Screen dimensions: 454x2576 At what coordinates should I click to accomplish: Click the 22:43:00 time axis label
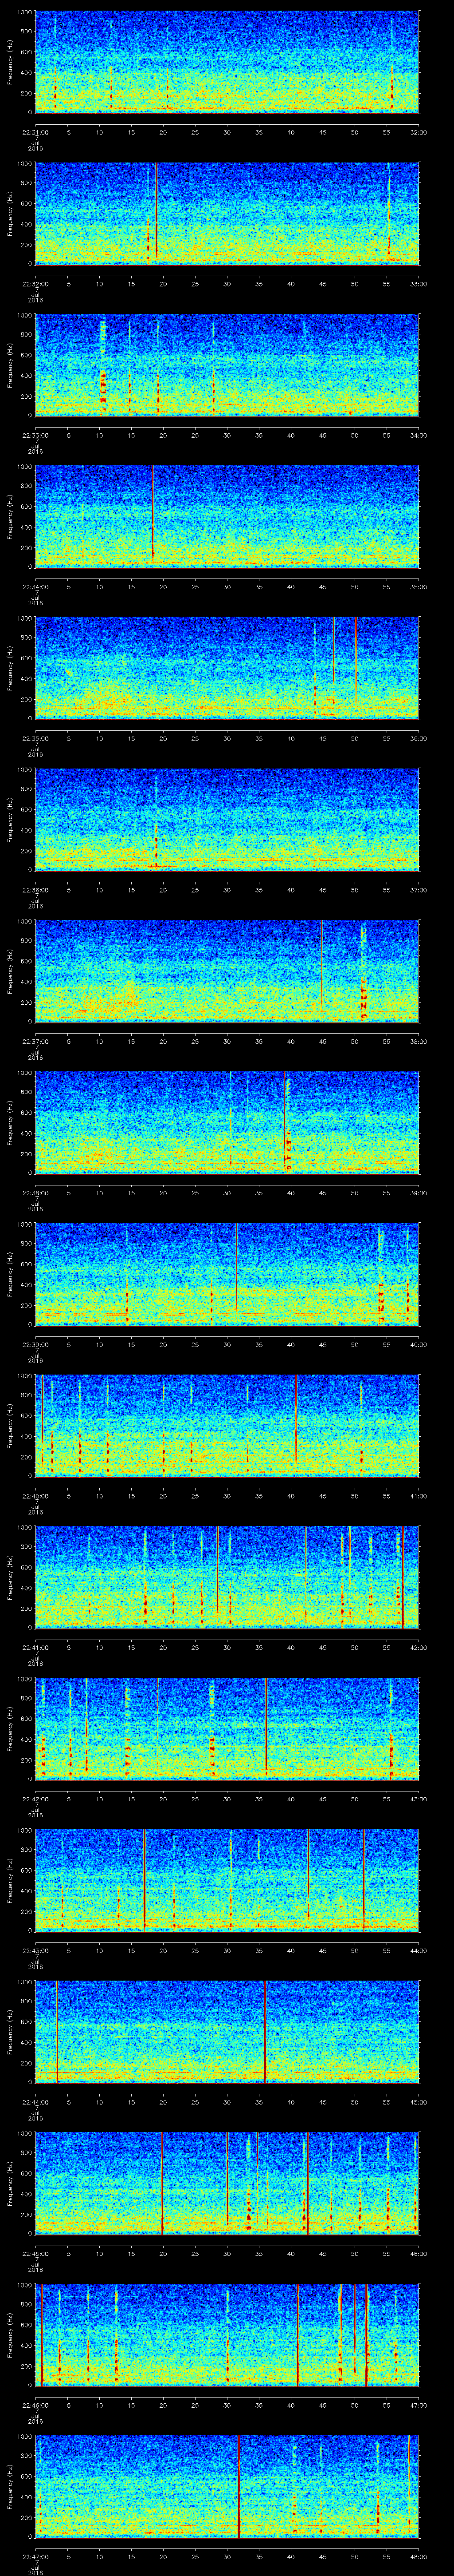coord(35,1950)
